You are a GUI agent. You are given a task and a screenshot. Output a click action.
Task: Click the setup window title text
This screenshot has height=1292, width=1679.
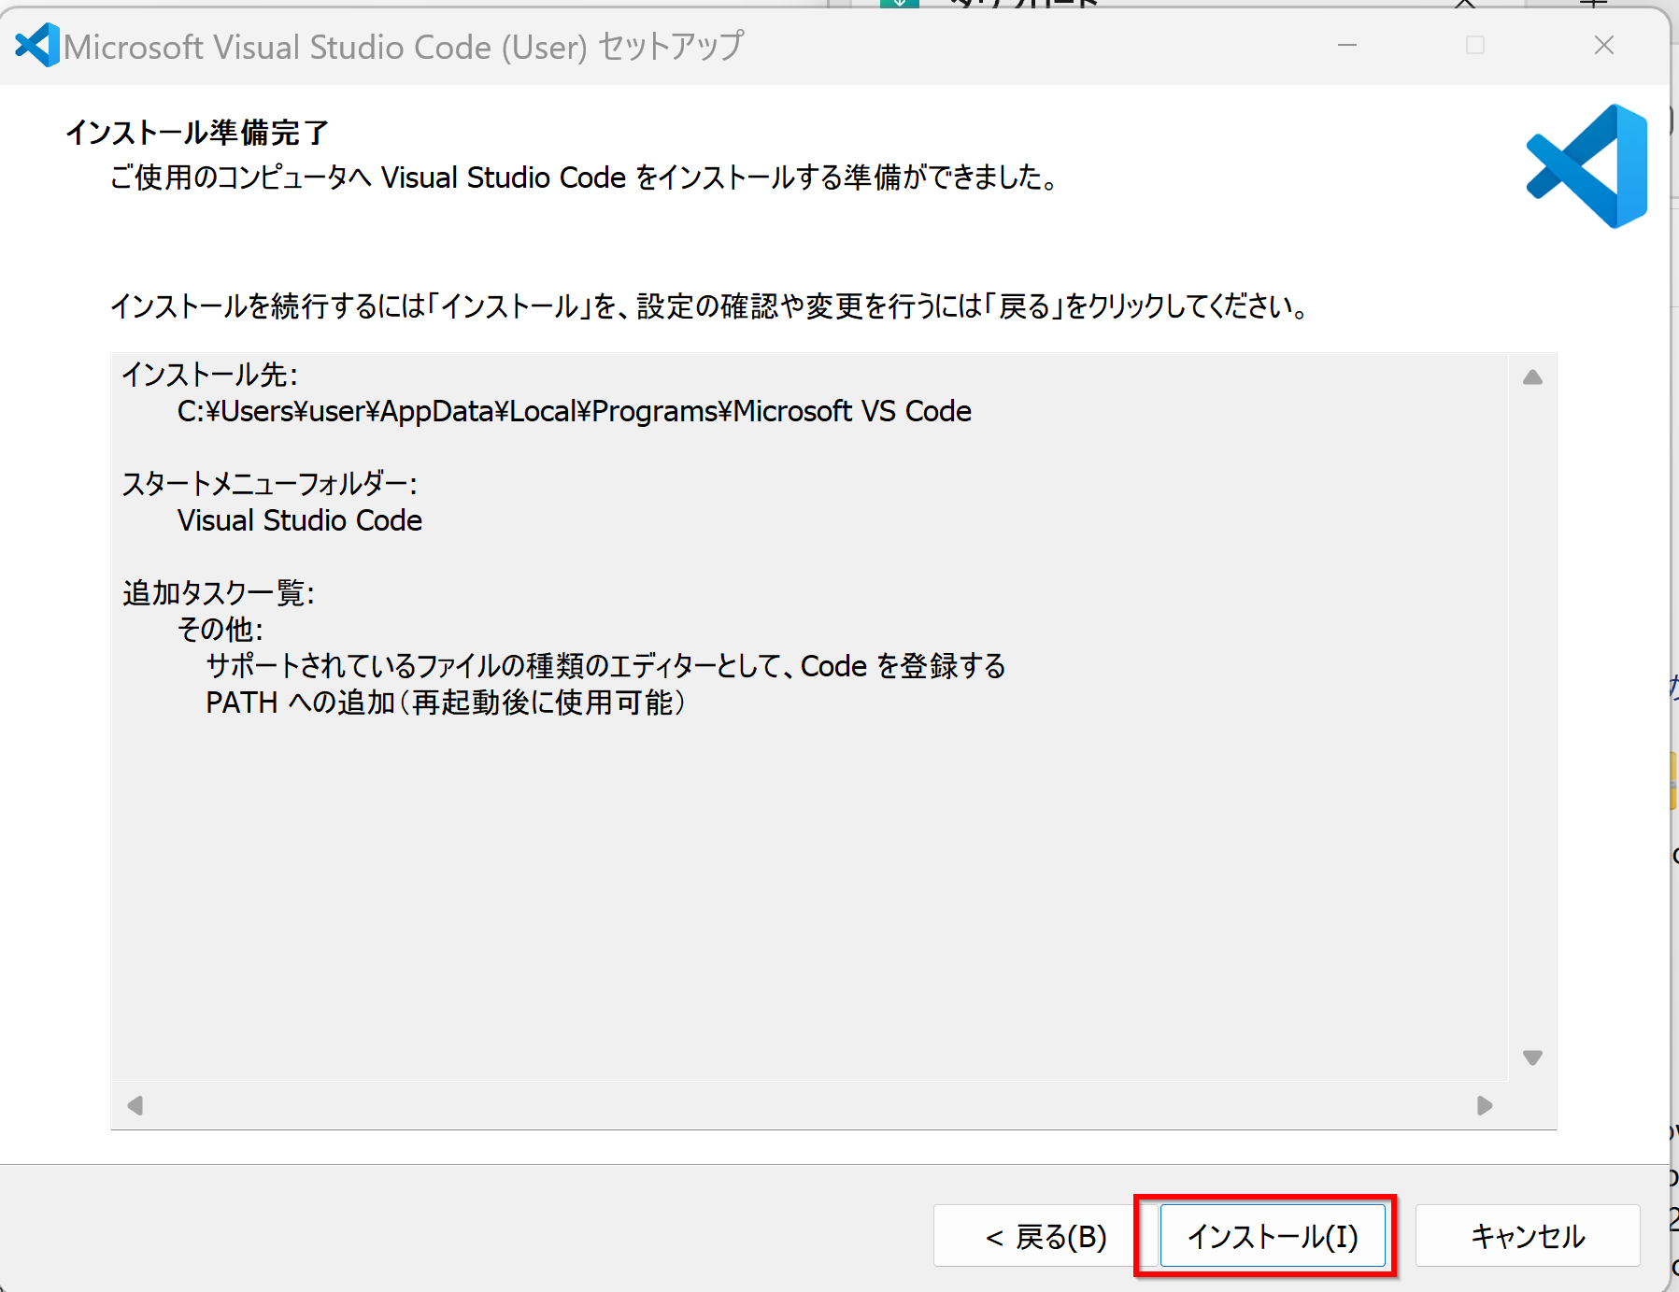tap(404, 46)
